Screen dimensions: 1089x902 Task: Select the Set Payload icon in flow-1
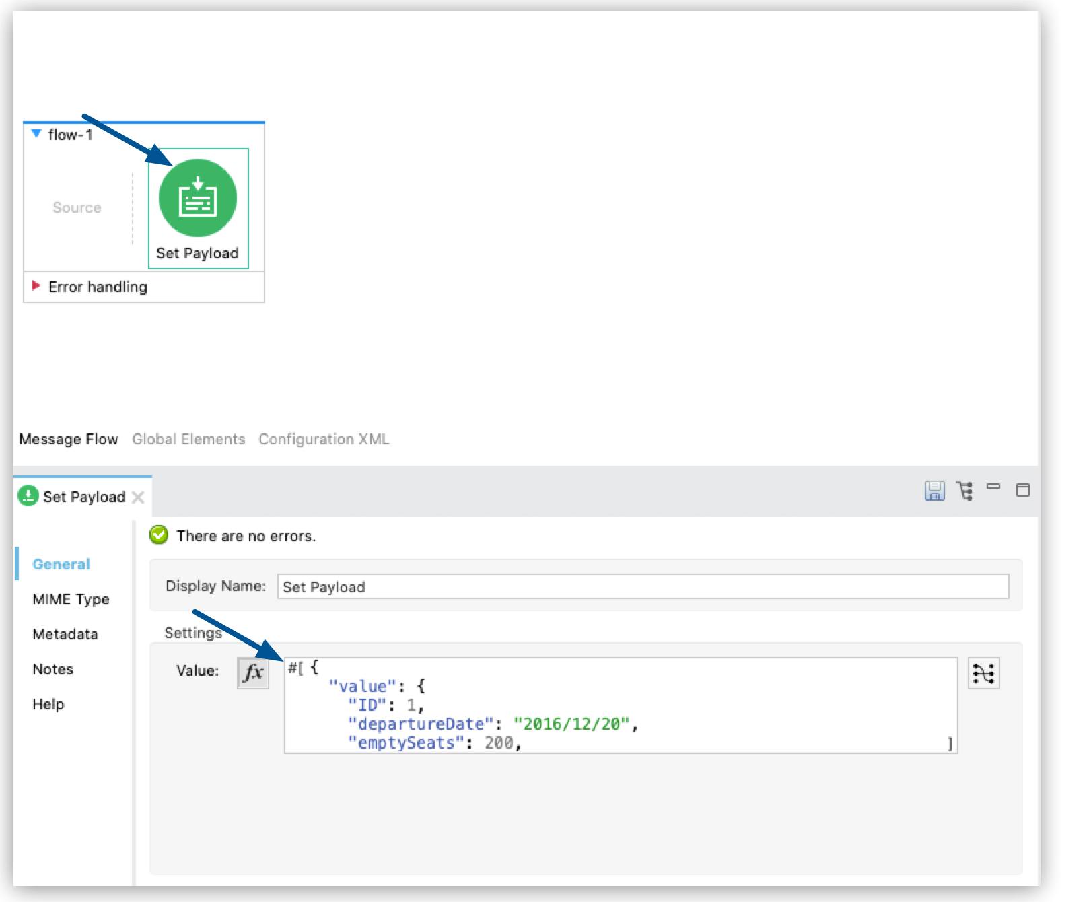coord(199,197)
